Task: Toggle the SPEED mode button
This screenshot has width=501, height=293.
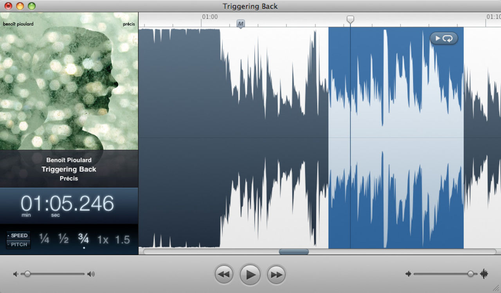Action: tap(18, 235)
